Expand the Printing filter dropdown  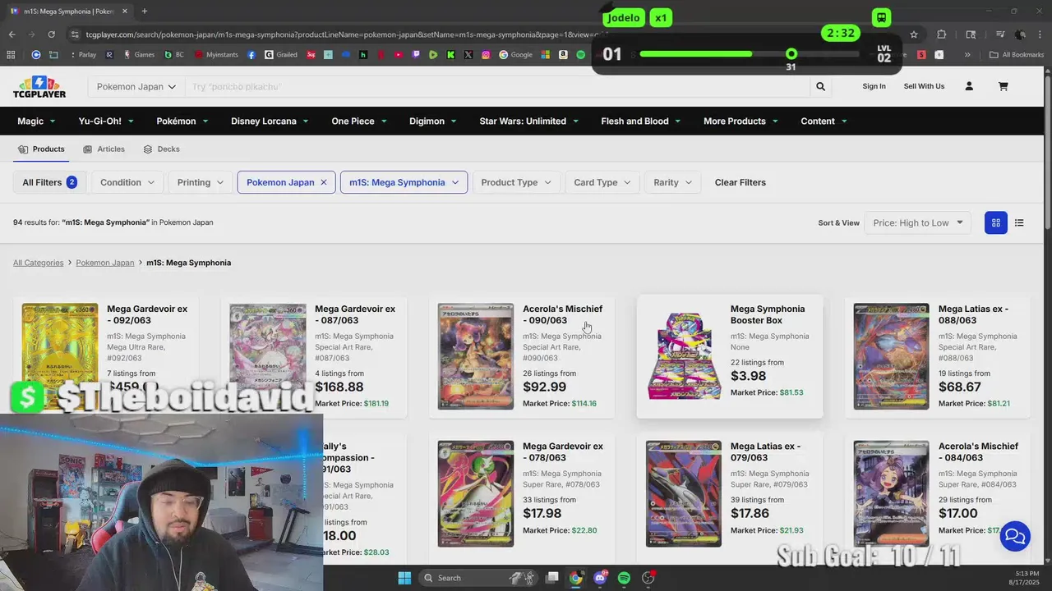click(x=201, y=182)
